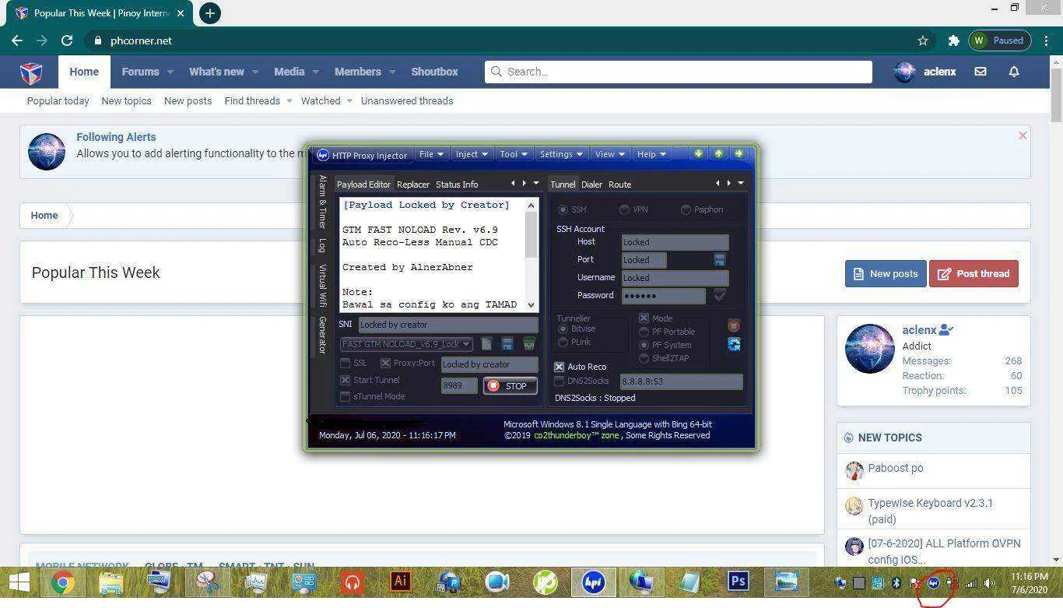This screenshot has width=1063, height=608.
Task: Open the Virtual Wifi side tab
Action: (x=321, y=286)
